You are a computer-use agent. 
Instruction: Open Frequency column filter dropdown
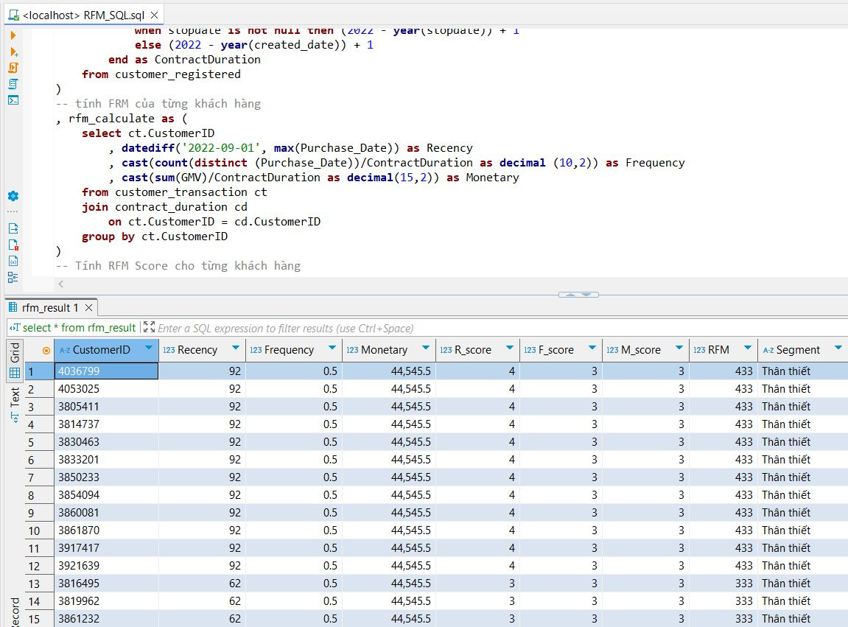coord(332,348)
